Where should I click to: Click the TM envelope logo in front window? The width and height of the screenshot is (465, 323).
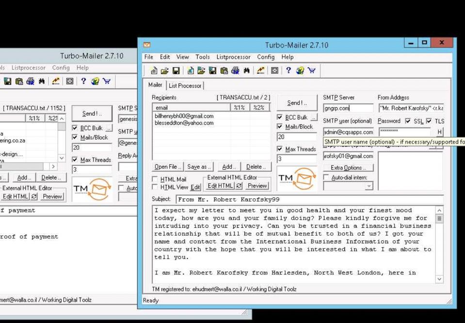pyautogui.click(x=297, y=178)
